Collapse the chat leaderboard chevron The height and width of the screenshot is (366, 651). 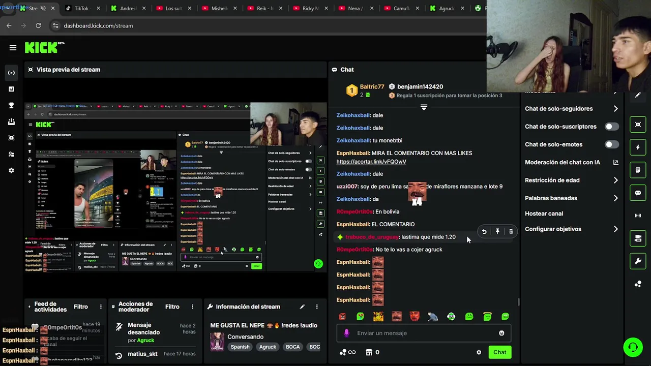pyautogui.click(x=424, y=107)
